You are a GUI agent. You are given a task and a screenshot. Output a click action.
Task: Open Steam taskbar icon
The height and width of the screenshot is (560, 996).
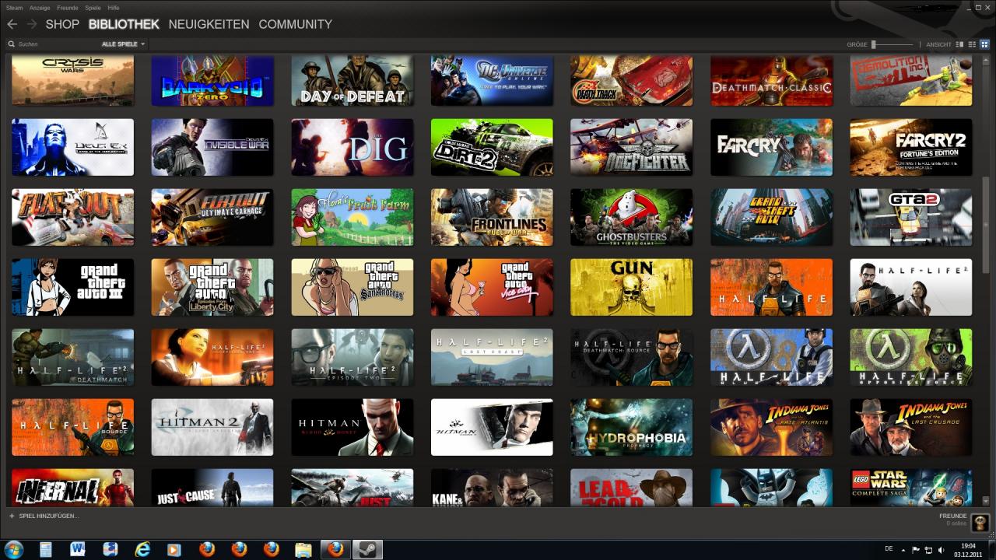coord(368,550)
